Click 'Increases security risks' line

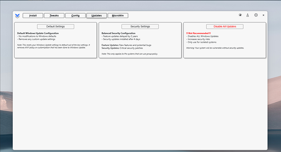(198, 39)
